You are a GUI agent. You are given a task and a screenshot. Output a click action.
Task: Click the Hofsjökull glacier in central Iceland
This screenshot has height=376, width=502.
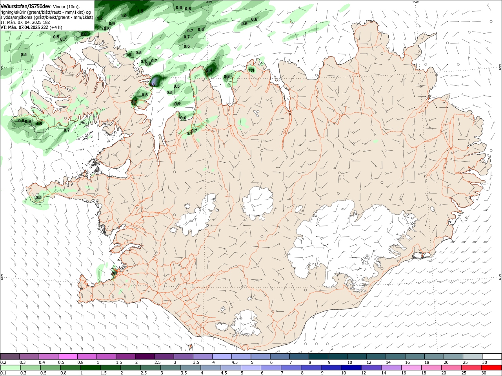(258, 203)
